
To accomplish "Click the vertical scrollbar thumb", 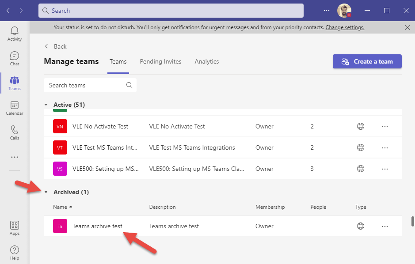I will 412,221.
